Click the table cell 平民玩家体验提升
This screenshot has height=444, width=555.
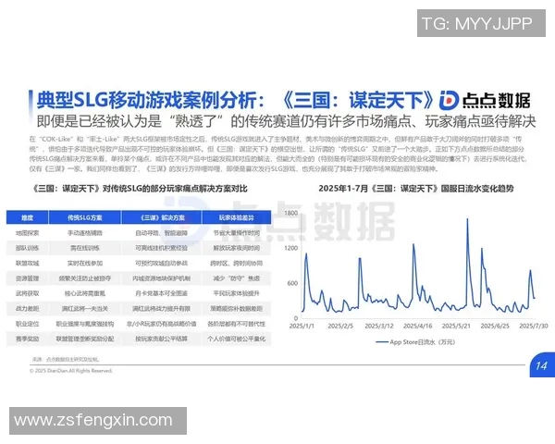237,293
